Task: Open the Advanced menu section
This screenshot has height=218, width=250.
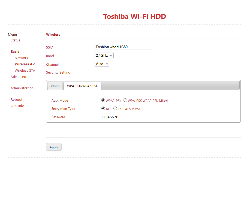Action: click(x=18, y=77)
